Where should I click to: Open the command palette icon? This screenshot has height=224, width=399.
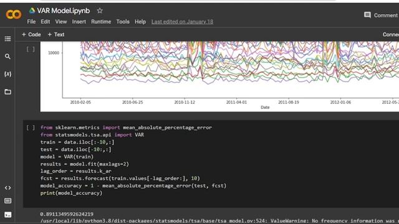click(x=7, y=201)
